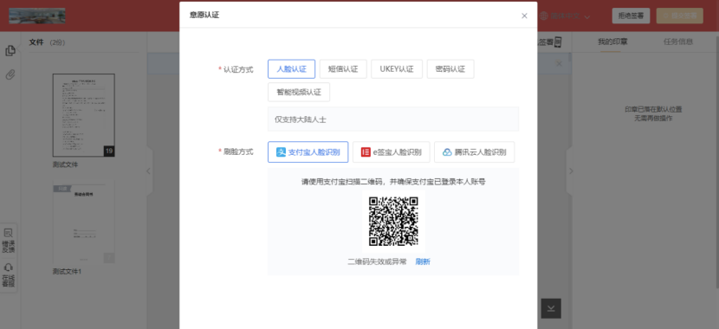
Task: Click 刷新 to refresh the QR code
Action: tap(423, 261)
